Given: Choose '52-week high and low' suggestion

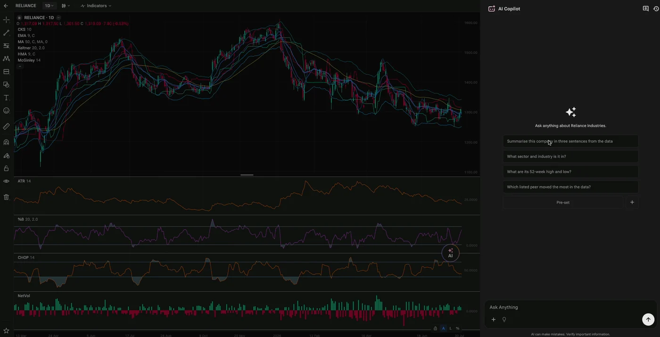Looking at the screenshot, I should [570, 172].
